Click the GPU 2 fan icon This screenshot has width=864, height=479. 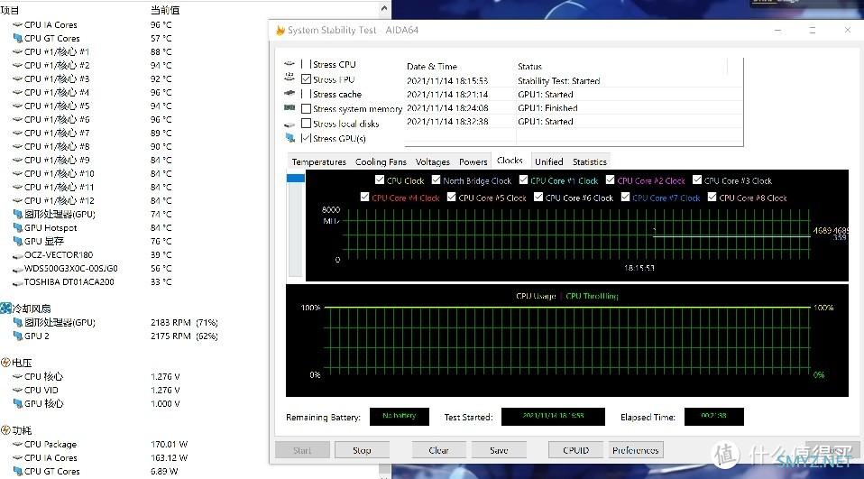click(x=18, y=336)
